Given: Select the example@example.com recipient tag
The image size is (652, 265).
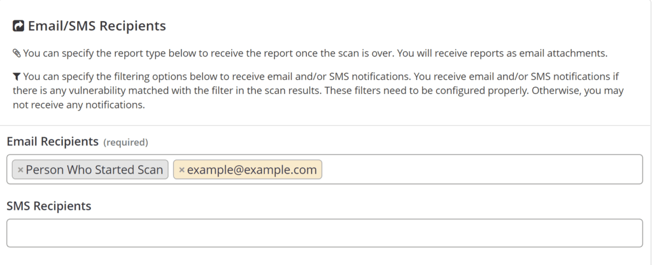Looking at the screenshot, I should pos(252,170).
